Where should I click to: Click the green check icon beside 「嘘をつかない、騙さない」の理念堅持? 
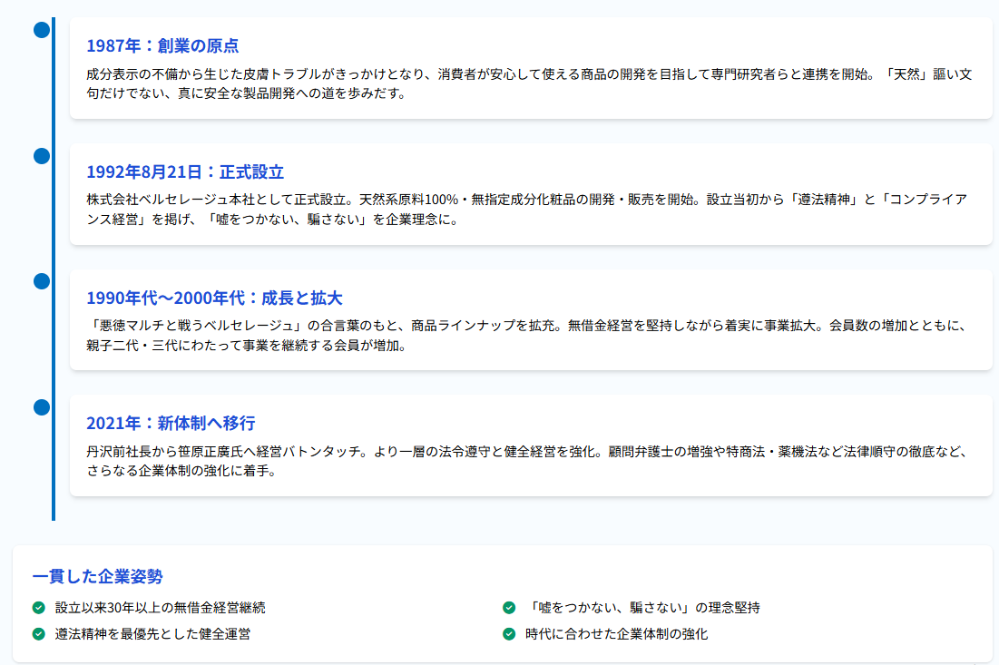(509, 608)
